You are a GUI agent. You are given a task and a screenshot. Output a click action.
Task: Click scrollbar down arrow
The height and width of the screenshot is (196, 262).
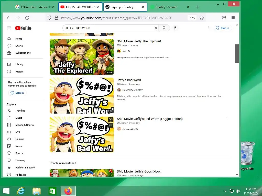pos(237,175)
